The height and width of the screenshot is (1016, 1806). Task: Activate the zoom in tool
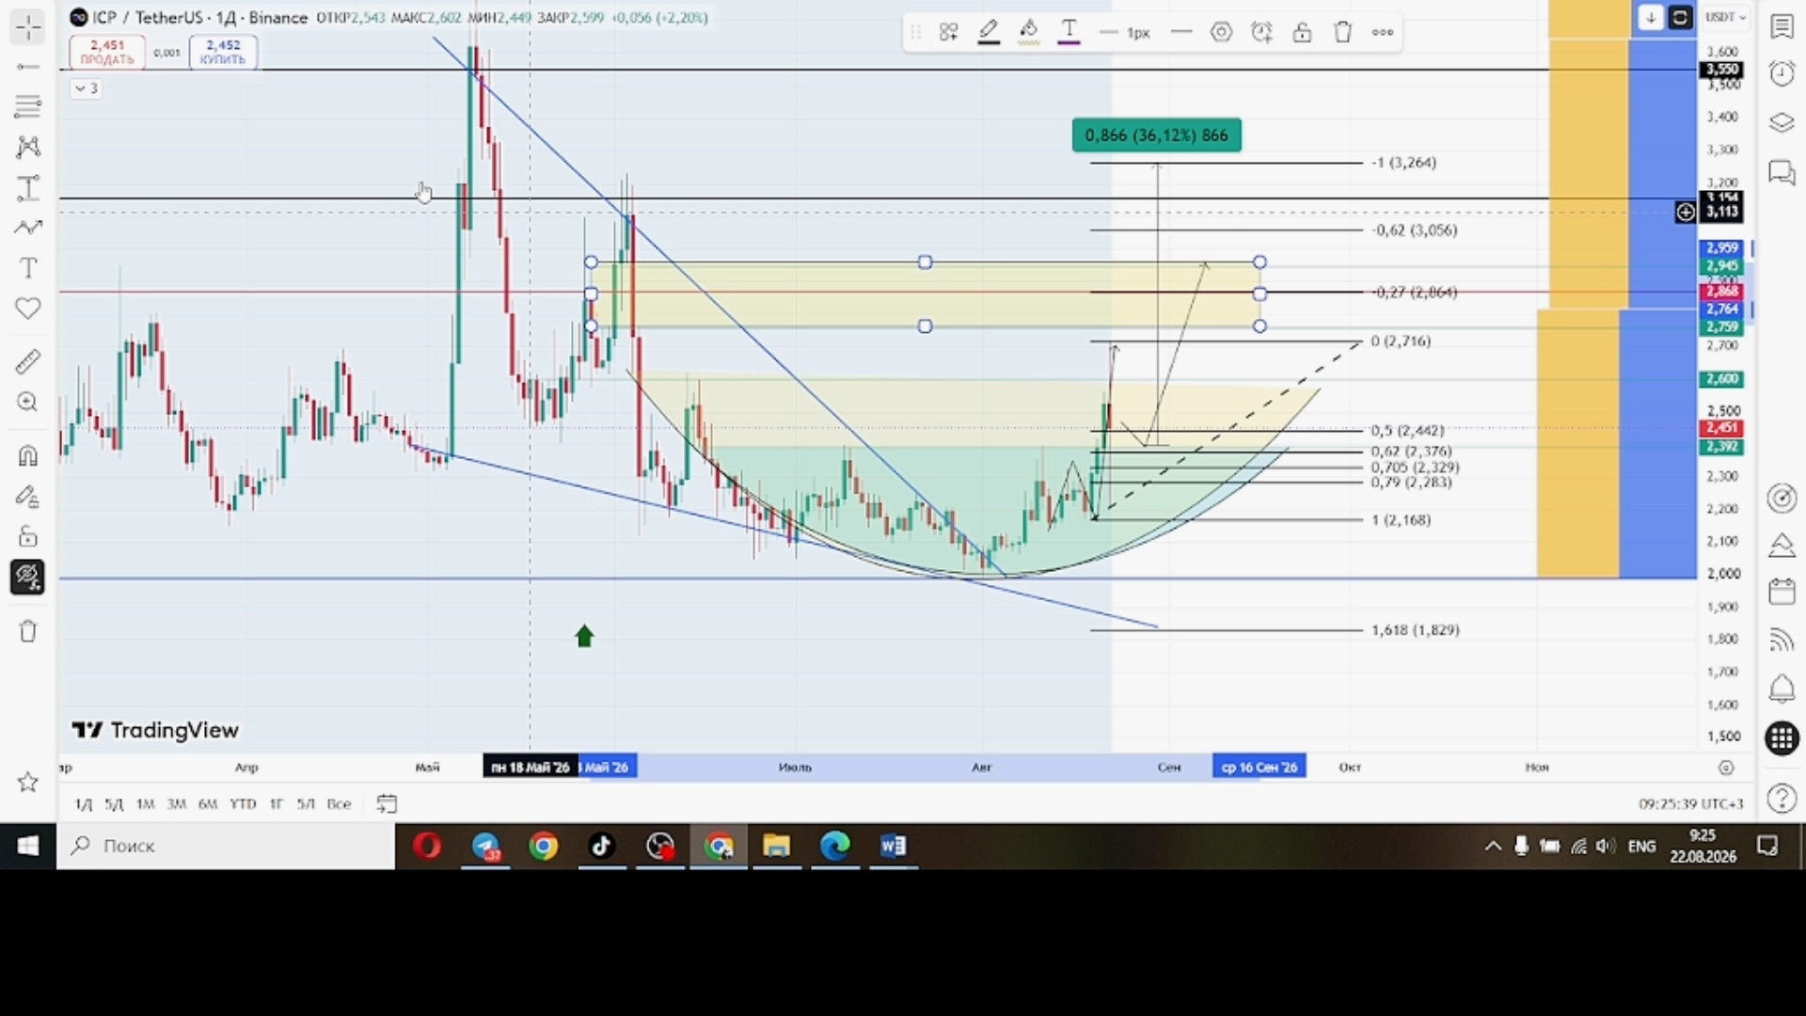click(28, 403)
